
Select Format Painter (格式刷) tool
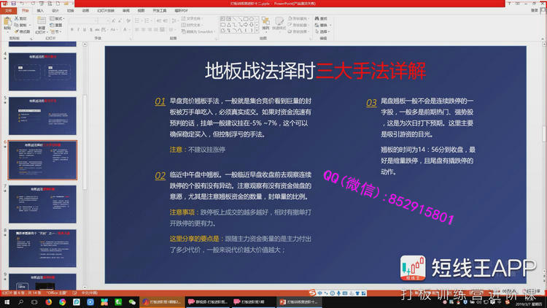(23, 32)
